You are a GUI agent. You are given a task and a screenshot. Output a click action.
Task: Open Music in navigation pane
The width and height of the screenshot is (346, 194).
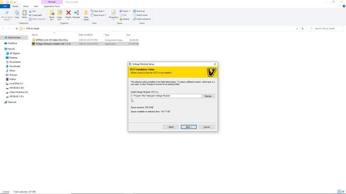[x=12, y=71]
